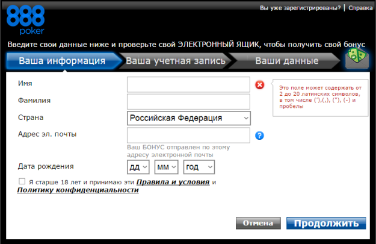The height and width of the screenshot is (244, 376).
Task: Click the Справка help link
Action: click(x=361, y=8)
